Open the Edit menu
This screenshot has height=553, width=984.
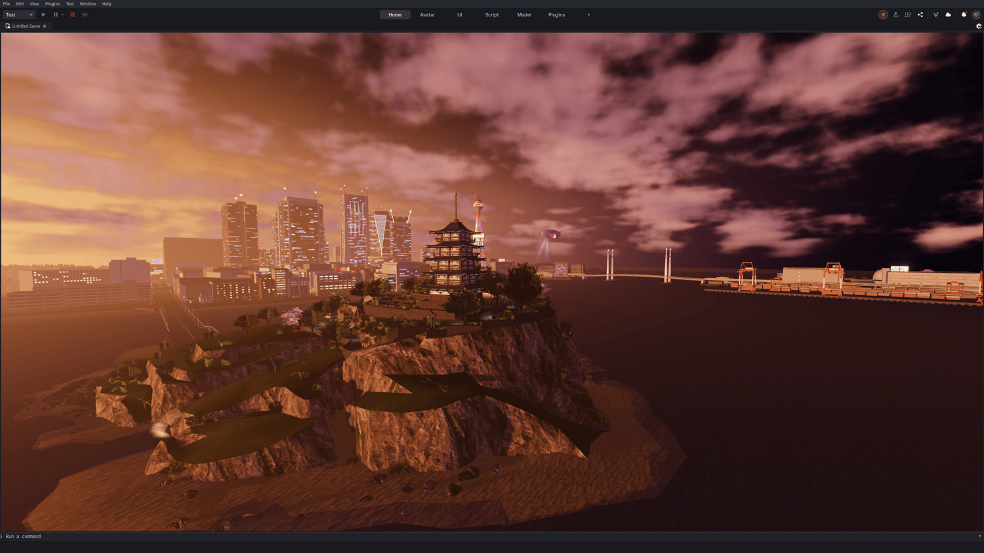pyautogui.click(x=20, y=4)
